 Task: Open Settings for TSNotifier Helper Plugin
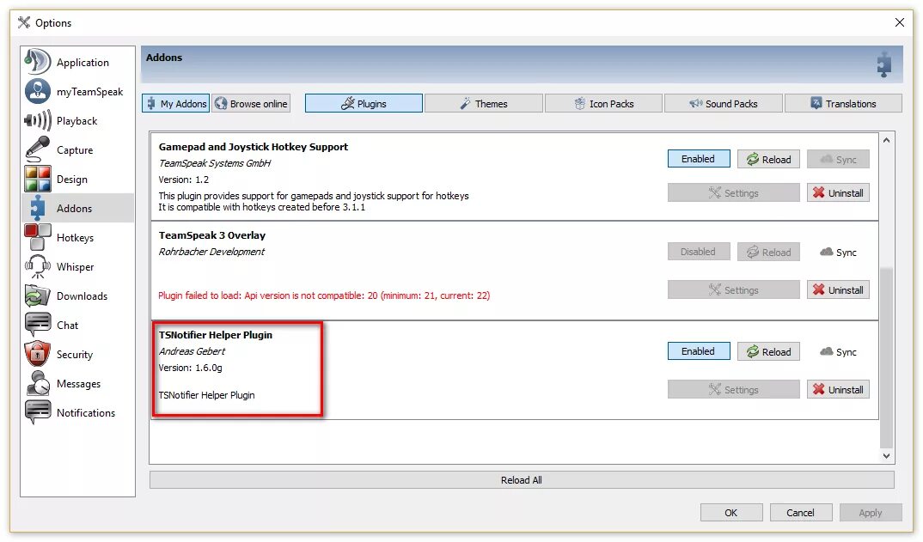click(733, 389)
